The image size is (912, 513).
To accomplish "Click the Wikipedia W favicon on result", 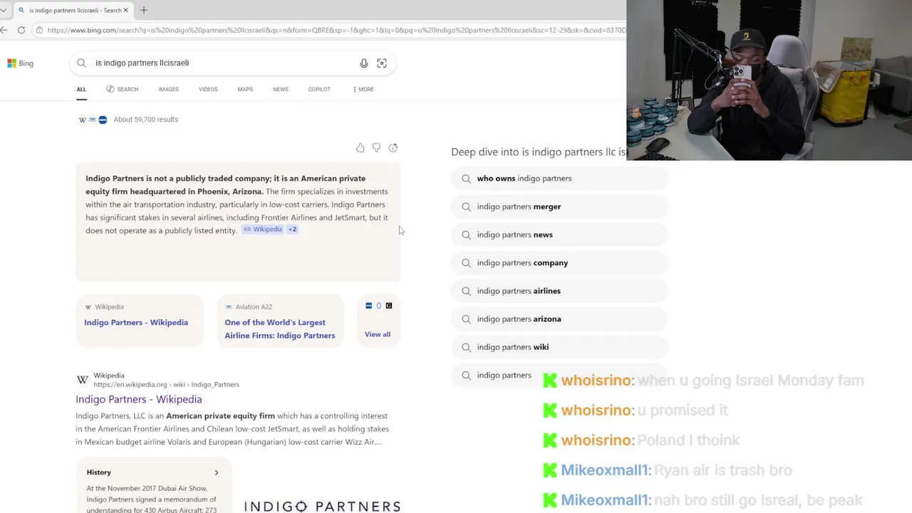I will (x=83, y=380).
